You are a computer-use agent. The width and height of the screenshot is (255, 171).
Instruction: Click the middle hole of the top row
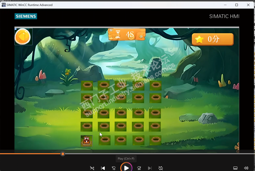click(x=121, y=86)
